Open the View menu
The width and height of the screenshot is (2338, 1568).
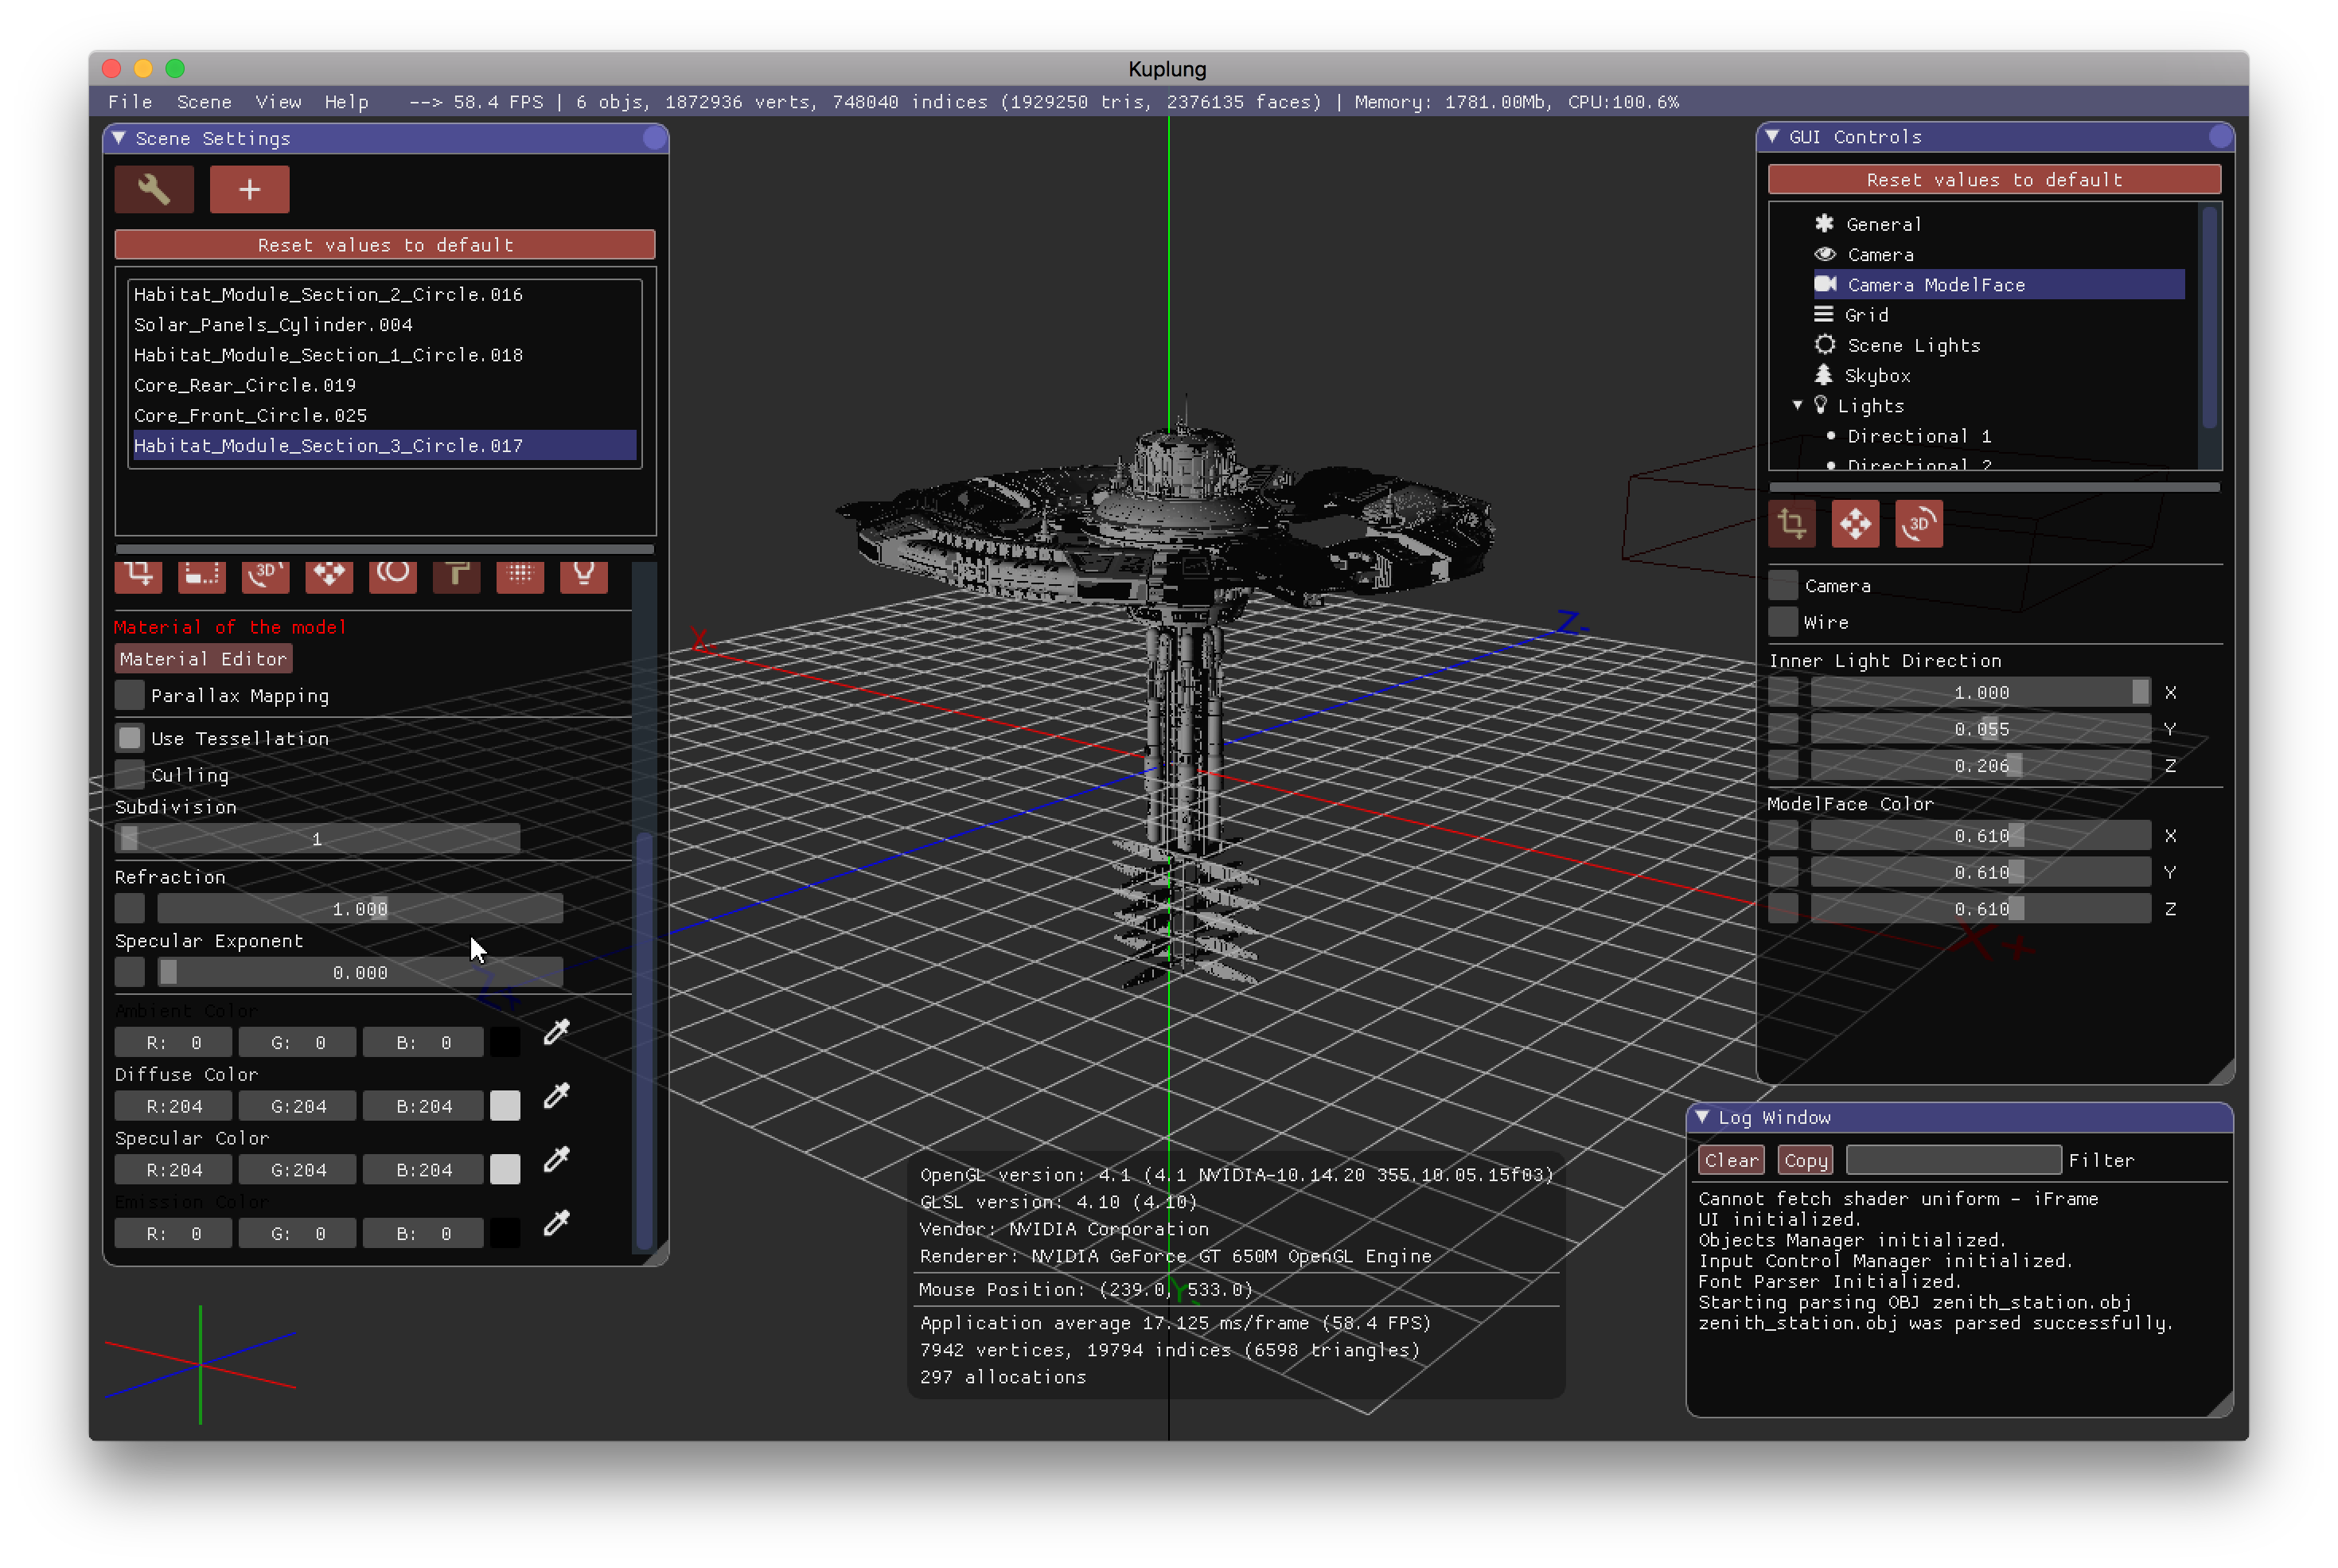click(x=278, y=102)
